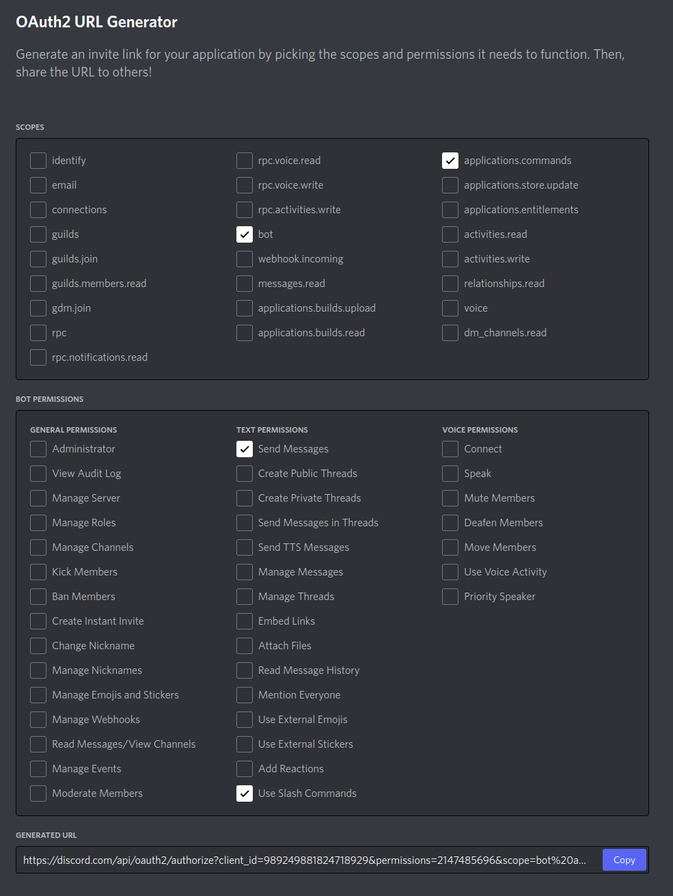The image size is (673, 896).
Task: Copy the generated URL
Action: coord(624,860)
